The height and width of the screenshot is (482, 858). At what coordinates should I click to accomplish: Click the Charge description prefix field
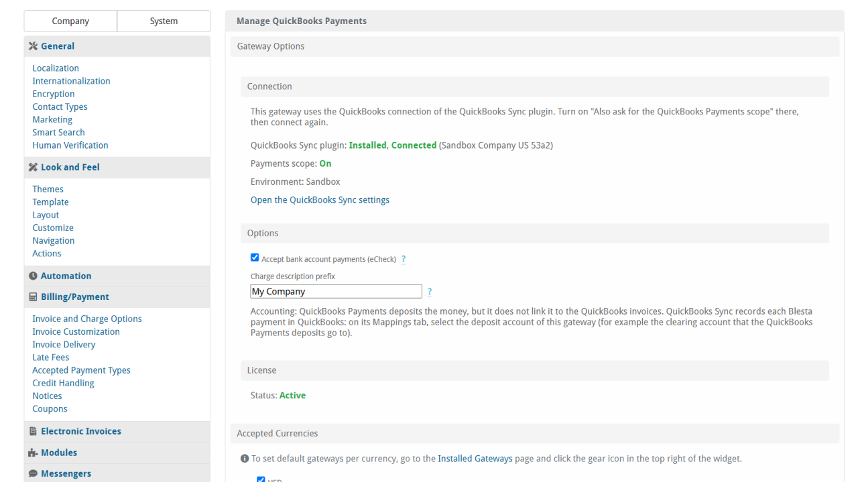tap(336, 291)
